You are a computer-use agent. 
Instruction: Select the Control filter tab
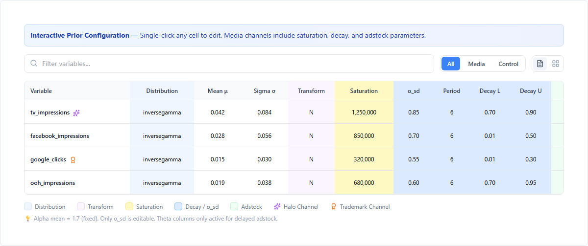click(x=508, y=64)
